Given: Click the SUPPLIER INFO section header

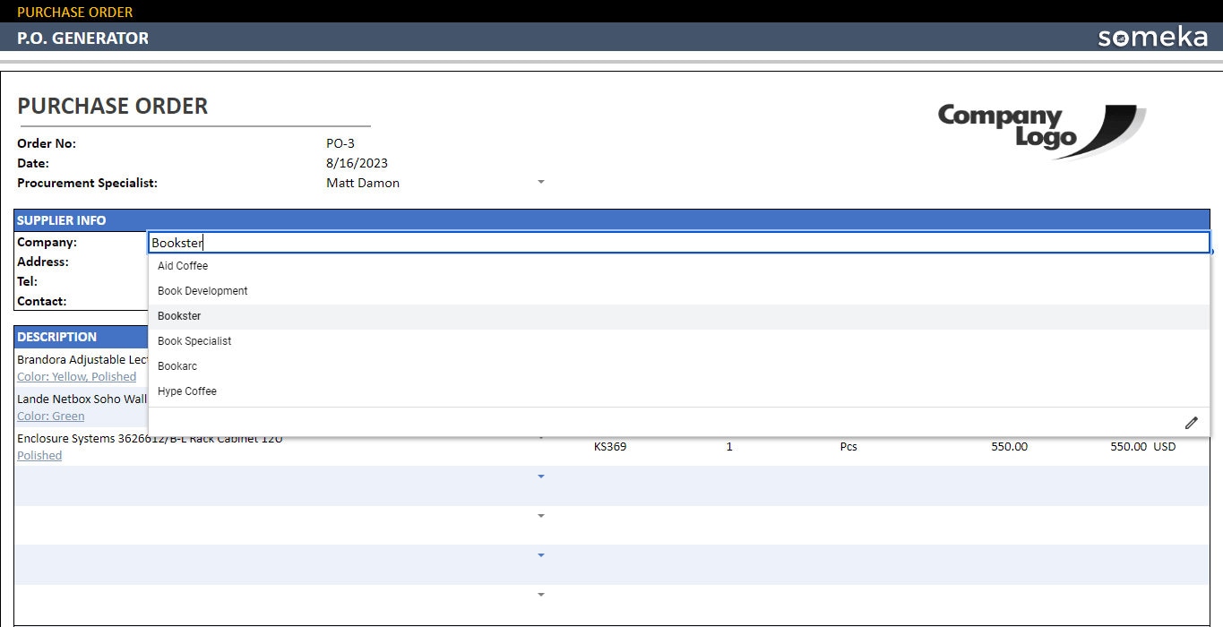Looking at the screenshot, I should pyautogui.click(x=63, y=219).
